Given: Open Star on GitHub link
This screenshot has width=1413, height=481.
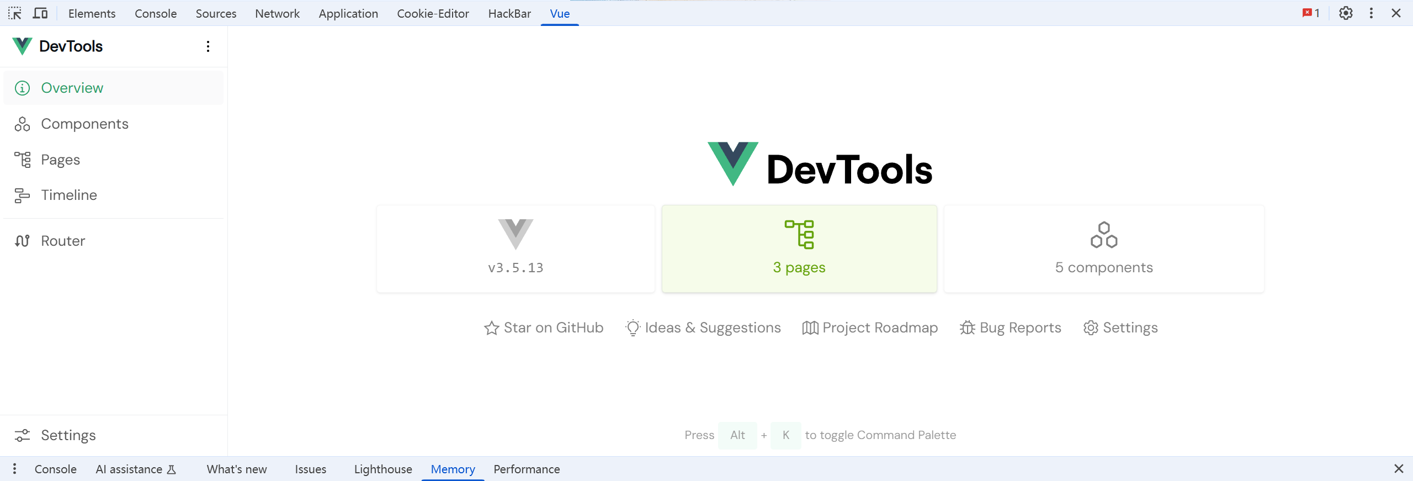Looking at the screenshot, I should click(x=544, y=328).
